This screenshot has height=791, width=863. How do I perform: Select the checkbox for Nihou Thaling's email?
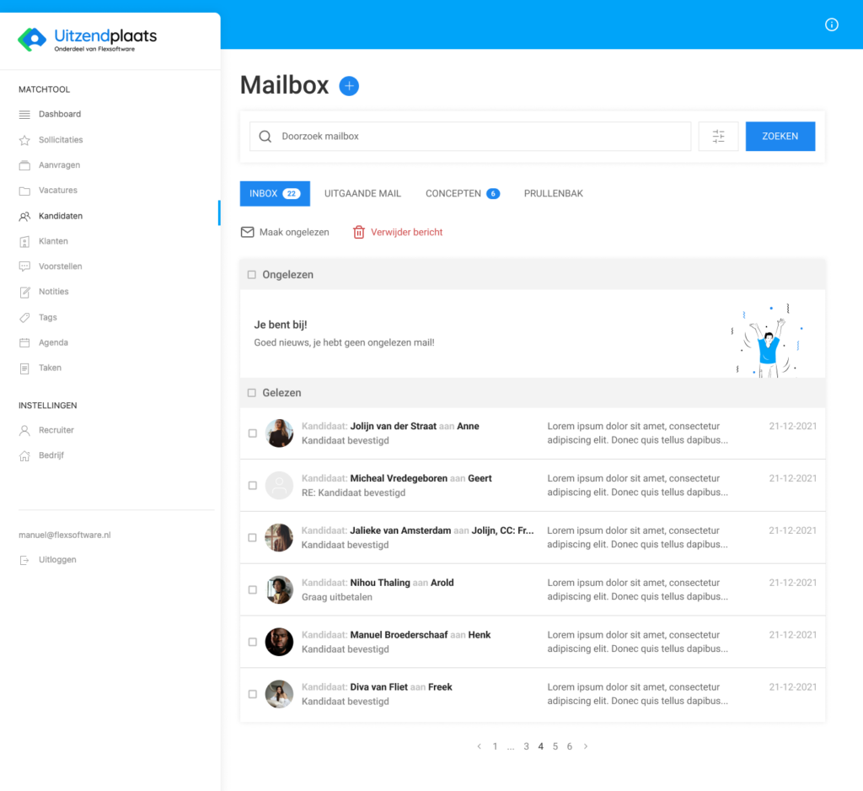[251, 589]
